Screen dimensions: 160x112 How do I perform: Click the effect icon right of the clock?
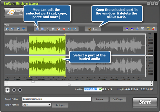click(x=143, y=29)
